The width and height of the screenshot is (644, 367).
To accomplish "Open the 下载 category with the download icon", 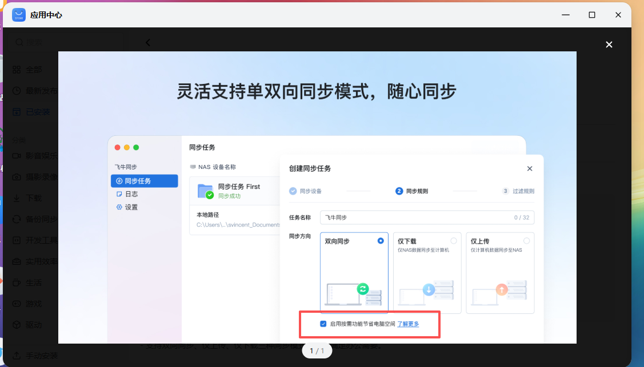I will 27,198.
